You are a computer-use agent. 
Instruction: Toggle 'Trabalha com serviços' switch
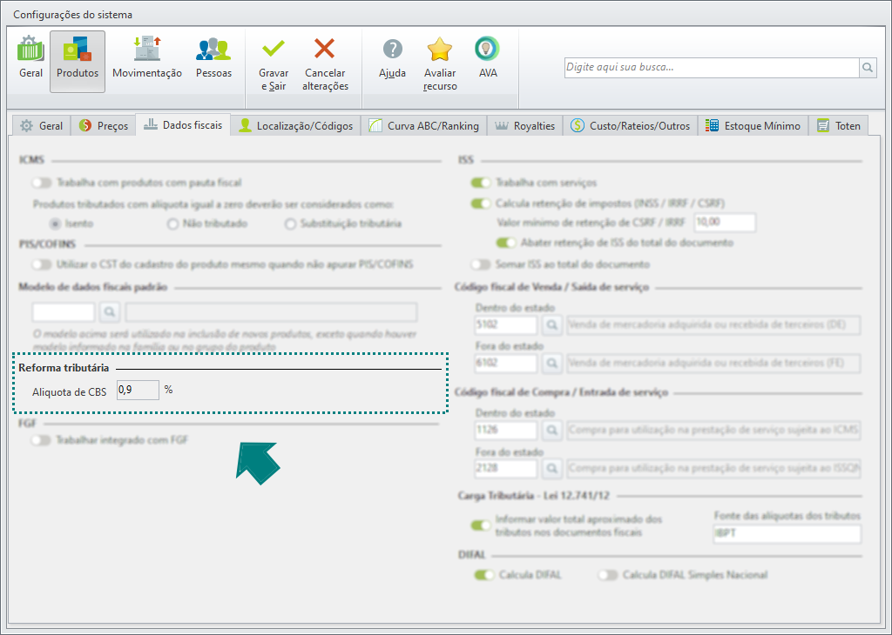(481, 183)
